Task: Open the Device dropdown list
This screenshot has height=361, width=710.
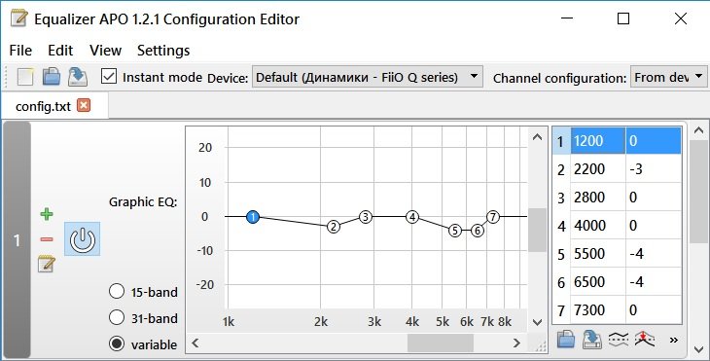Action: click(x=368, y=77)
